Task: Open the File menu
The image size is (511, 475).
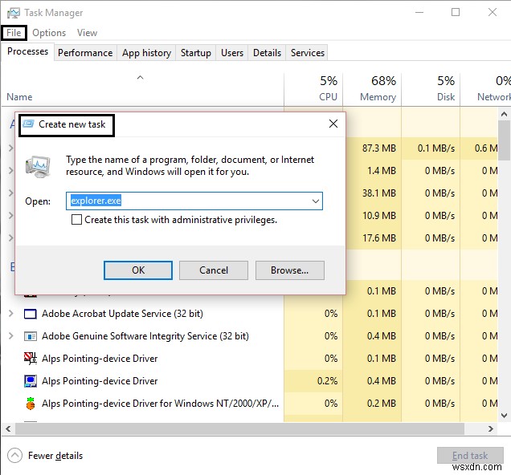Action: [x=14, y=33]
